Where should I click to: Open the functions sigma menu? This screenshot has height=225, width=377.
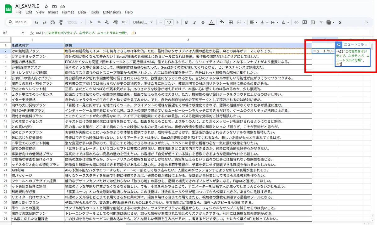coord(340,22)
